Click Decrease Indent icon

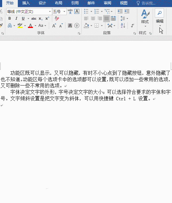click(120, 11)
